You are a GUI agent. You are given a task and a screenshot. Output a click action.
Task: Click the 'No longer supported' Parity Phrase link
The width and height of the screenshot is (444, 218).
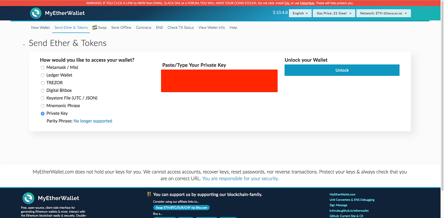tap(93, 121)
